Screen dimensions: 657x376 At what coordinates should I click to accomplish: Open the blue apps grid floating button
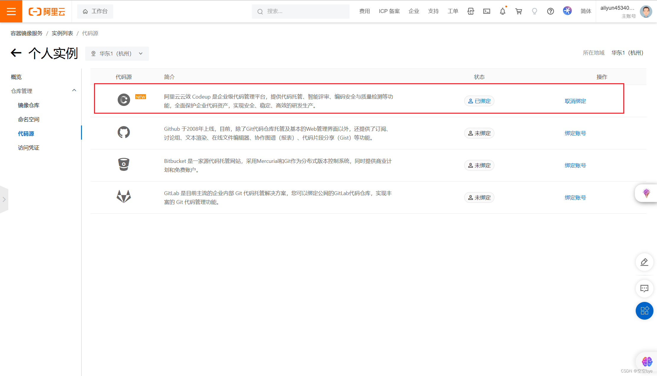click(x=644, y=311)
